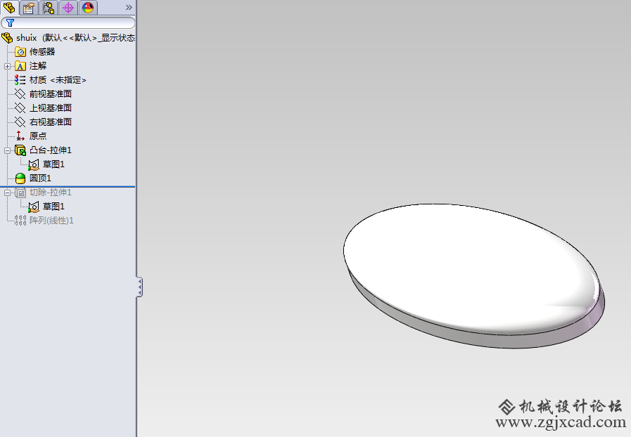Select 草图1 under 切除-拉伸1
Image resolution: width=631 pixels, height=437 pixels.
(x=53, y=207)
